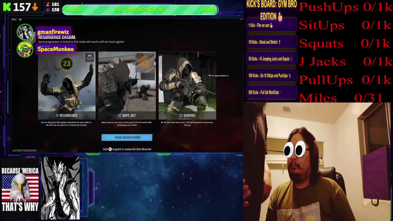Click the PullUps 0/1k counter
This screenshot has width=393, height=221.
pos(346,80)
